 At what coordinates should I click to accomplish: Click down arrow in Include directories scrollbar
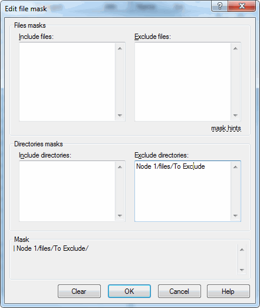pos(120,216)
